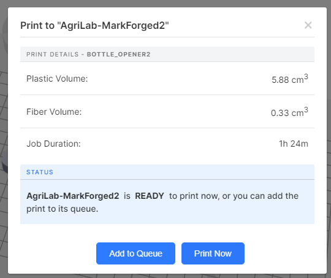
Task: Select the 5.88 cm³ plastic volume value
Action: tap(289, 79)
